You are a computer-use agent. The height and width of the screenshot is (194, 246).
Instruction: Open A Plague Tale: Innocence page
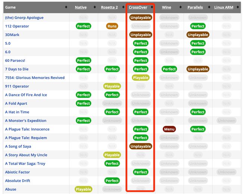(x=27, y=129)
